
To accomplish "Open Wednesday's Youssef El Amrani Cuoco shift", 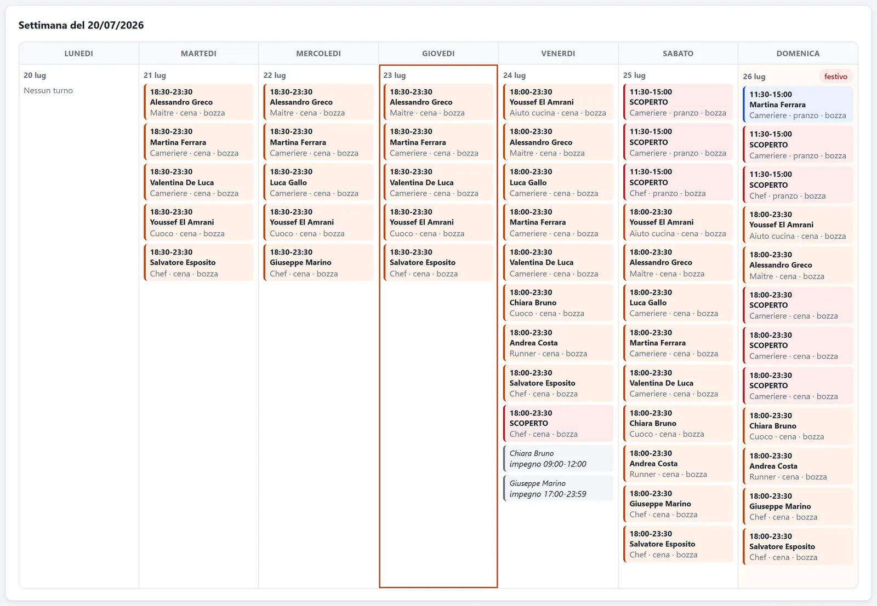I will 318,222.
